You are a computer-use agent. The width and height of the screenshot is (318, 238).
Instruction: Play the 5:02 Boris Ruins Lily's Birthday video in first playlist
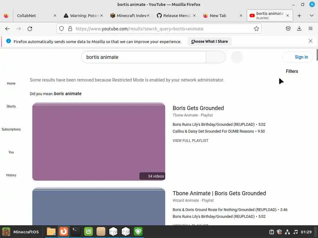[x=219, y=125]
